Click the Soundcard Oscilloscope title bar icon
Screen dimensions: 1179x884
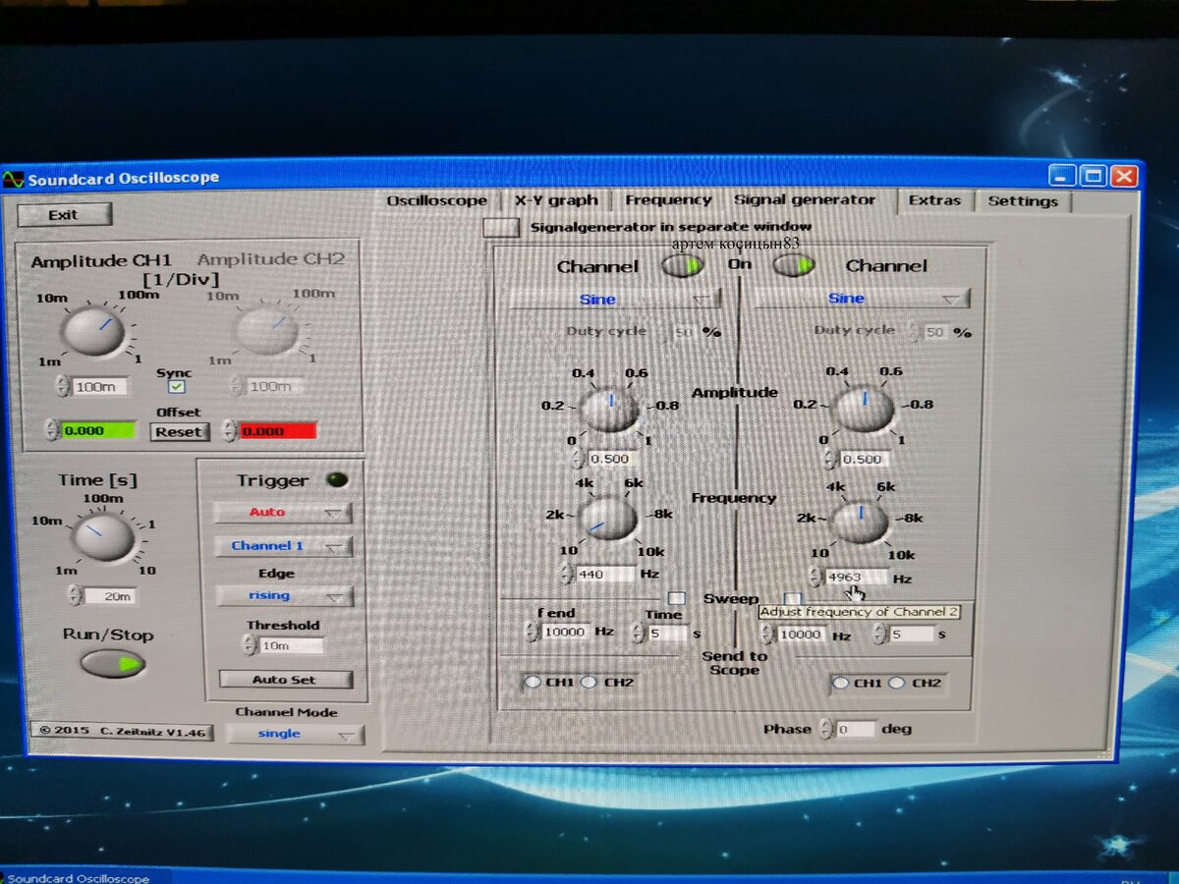(x=13, y=180)
